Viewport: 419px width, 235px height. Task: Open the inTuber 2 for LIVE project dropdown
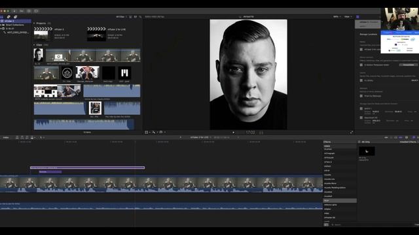click(201, 138)
